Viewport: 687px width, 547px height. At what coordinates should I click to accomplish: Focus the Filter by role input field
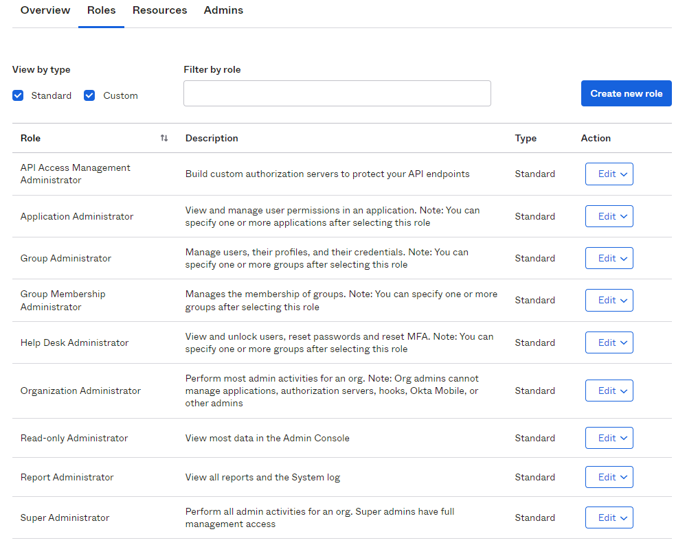337,93
